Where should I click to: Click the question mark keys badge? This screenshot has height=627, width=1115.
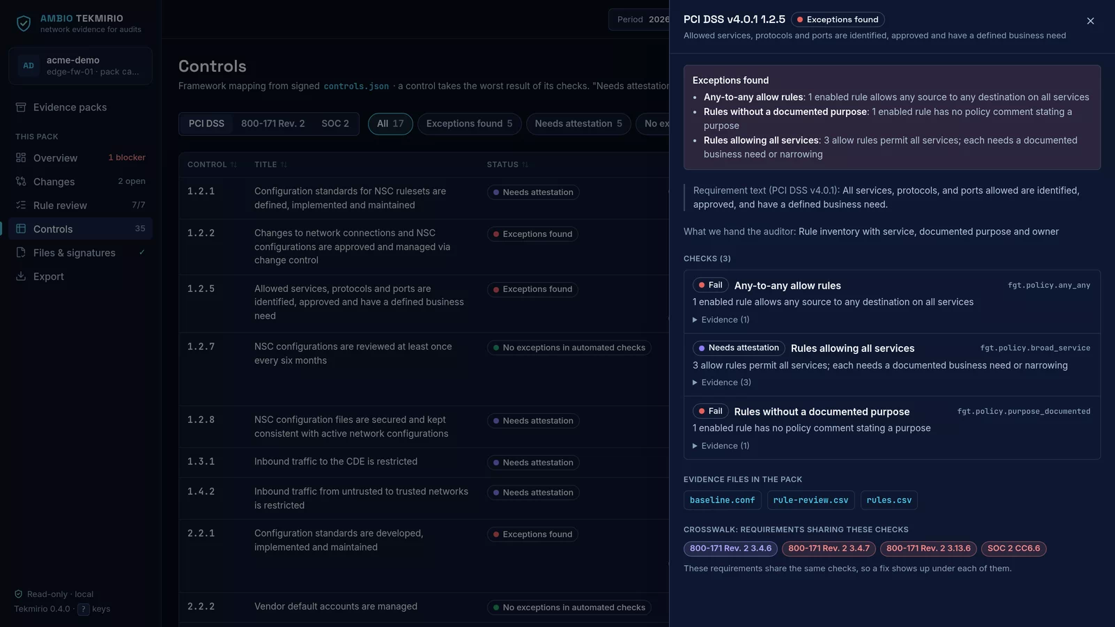coord(83,609)
